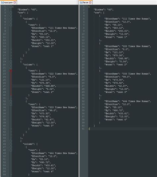This screenshot has height=177, width=157.
Task: Click "@fontSize": "99.0" in input.json pane
Action: [x=44, y=111]
